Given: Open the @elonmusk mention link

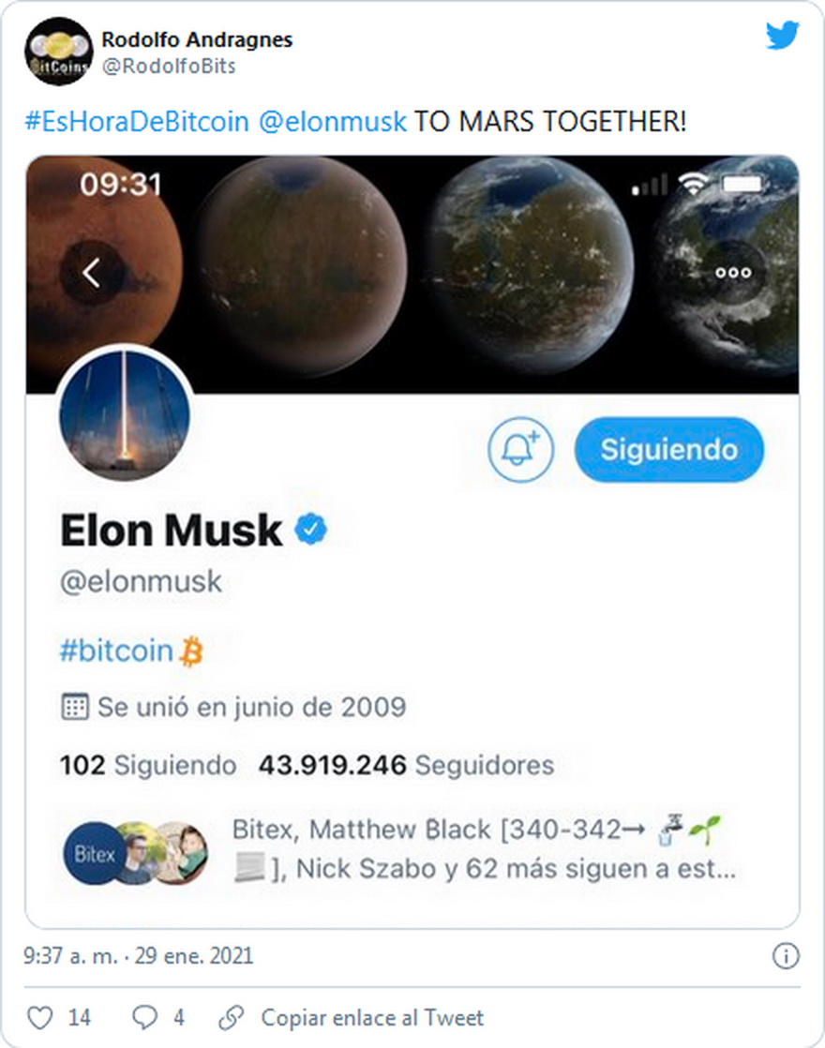Looking at the screenshot, I should [x=332, y=122].
